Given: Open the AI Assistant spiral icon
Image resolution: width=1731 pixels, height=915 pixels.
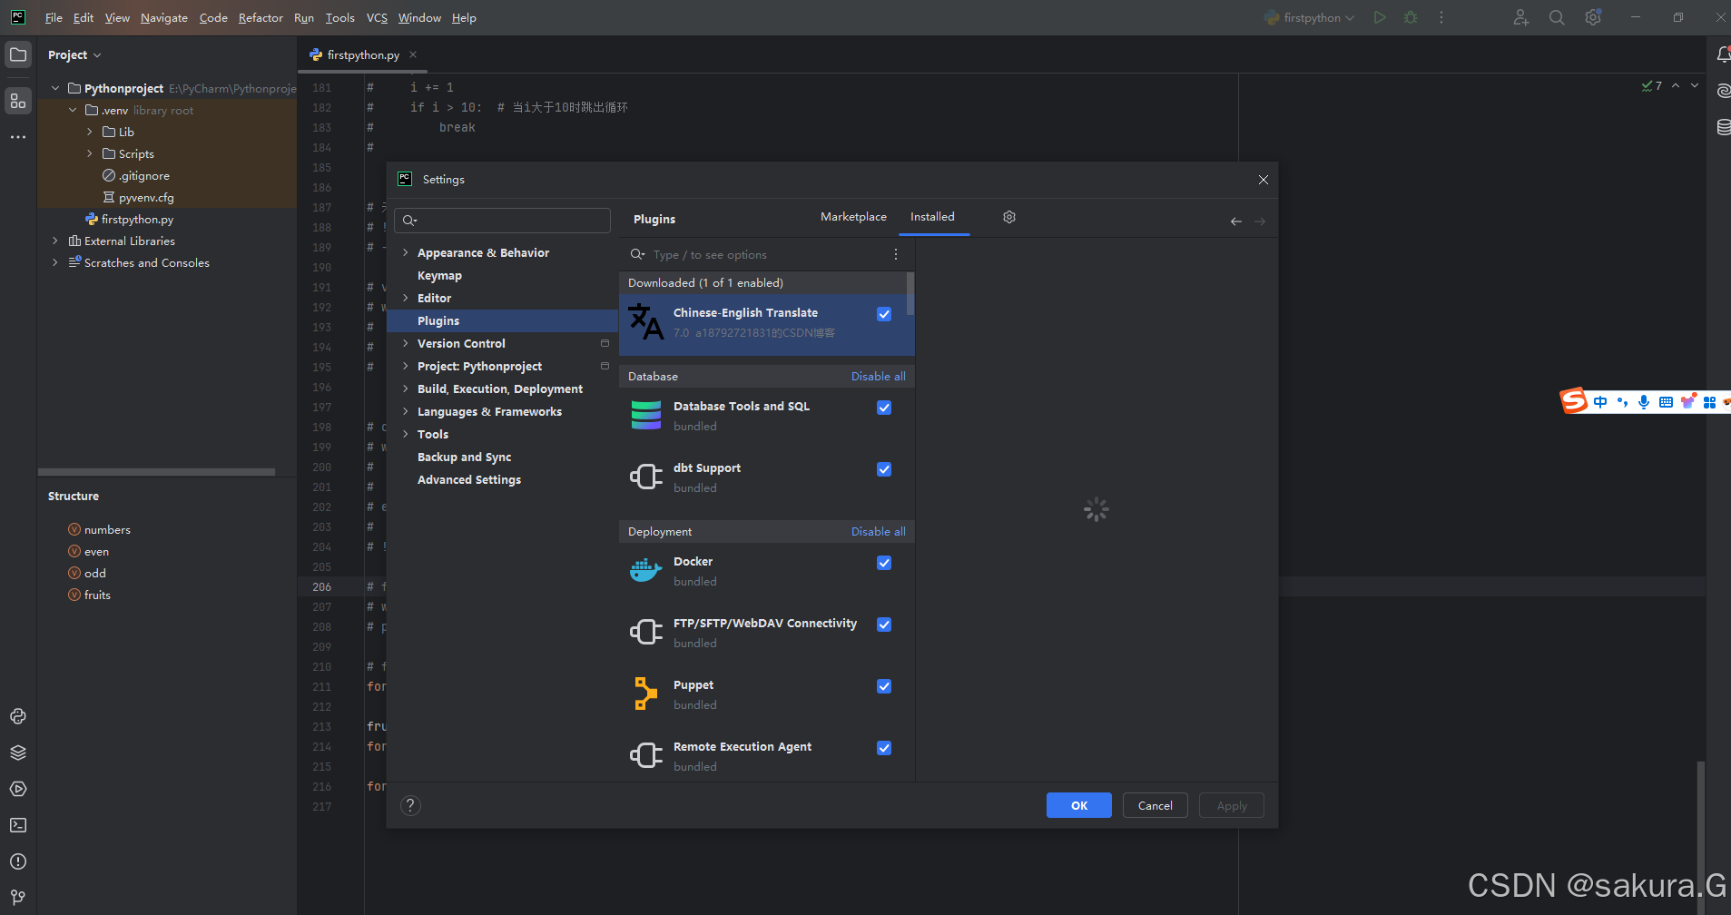Looking at the screenshot, I should pos(1723,91).
